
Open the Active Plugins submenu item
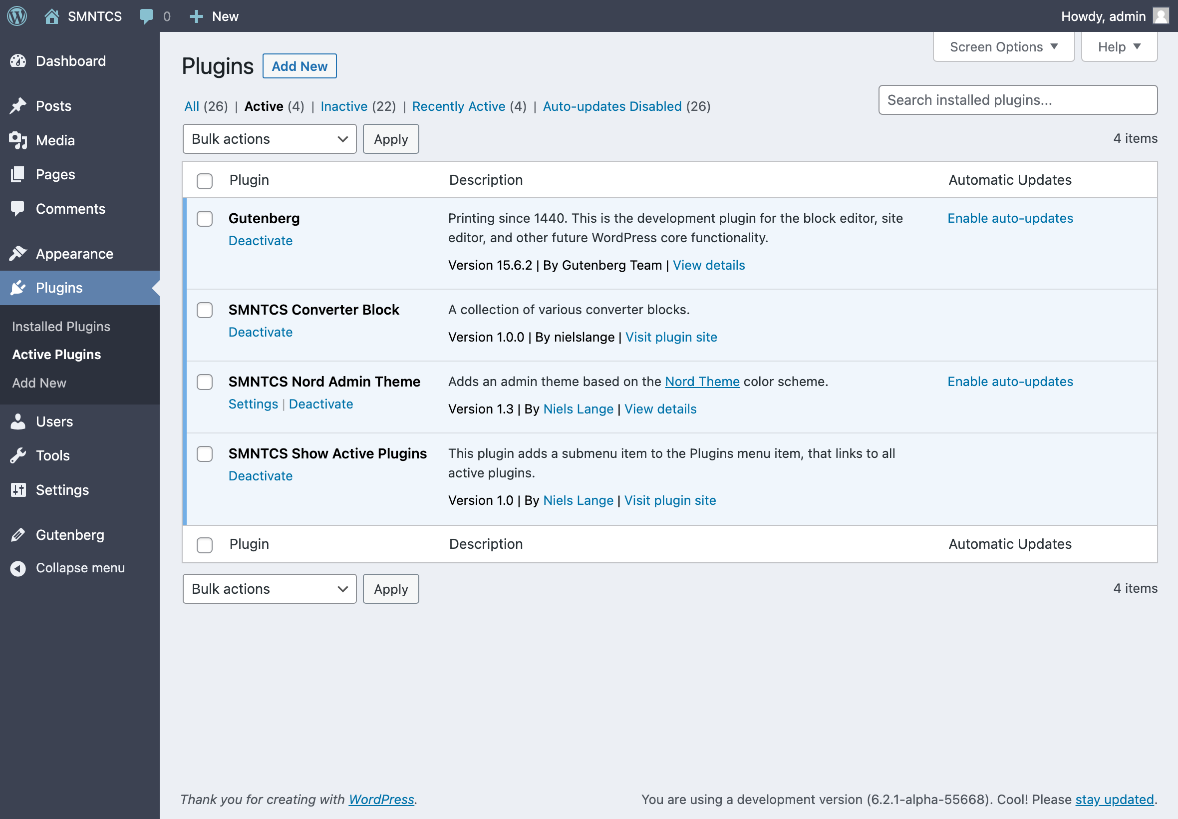coord(56,354)
